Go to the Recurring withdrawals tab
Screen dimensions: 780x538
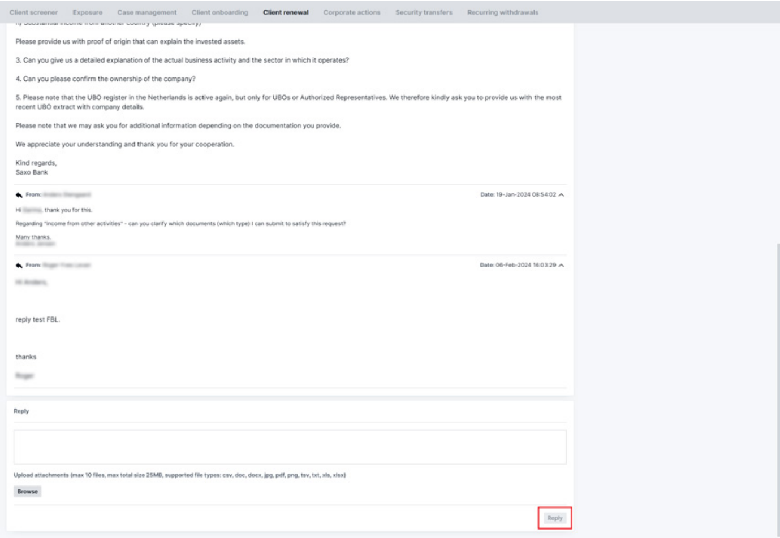click(502, 12)
